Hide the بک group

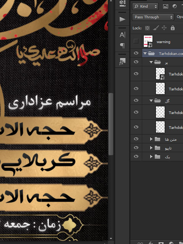point(136,156)
